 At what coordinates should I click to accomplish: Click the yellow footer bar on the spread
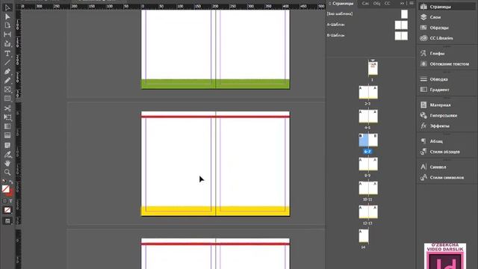click(x=215, y=211)
